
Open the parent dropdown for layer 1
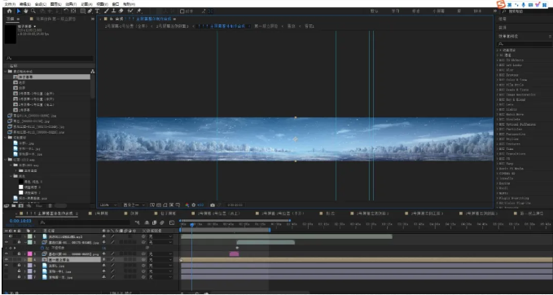pyautogui.click(x=160, y=236)
